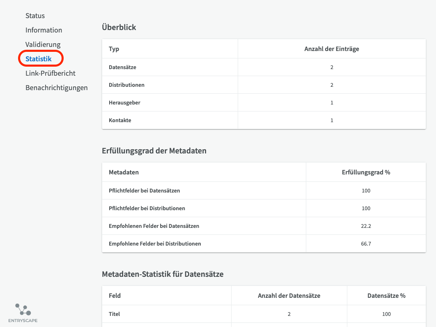Viewport: 436px width, 327px height.
Task: Open the Link-Prüfbericht report
Action: coord(50,73)
